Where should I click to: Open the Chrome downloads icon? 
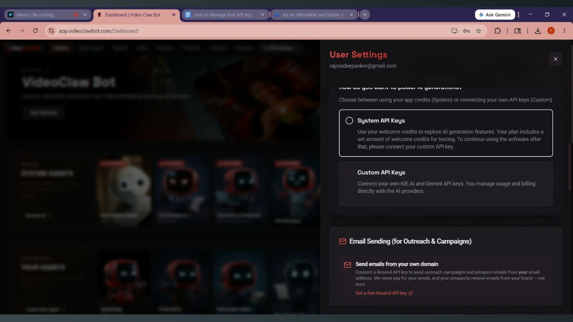pos(538,31)
